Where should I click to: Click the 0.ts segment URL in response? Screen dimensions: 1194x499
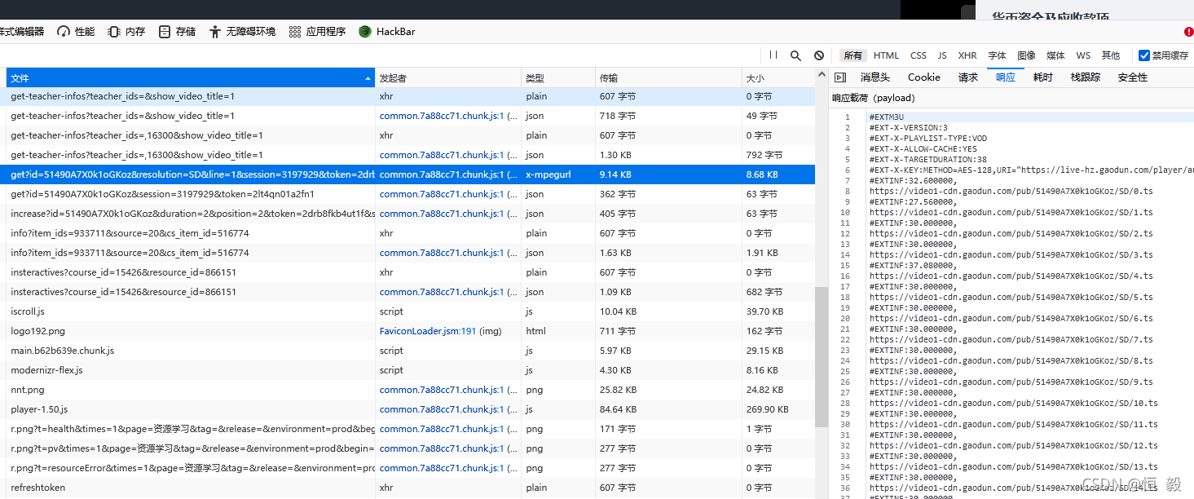point(1011,192)
